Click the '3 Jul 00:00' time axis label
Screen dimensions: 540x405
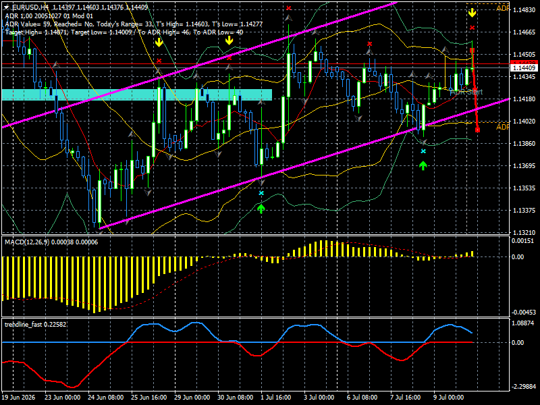[x=319, y=398]
